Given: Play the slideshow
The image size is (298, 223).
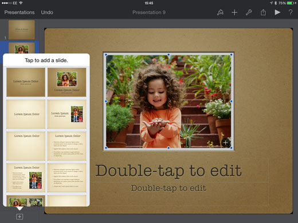Looking at the screenshot, I should tap(277, 13).
